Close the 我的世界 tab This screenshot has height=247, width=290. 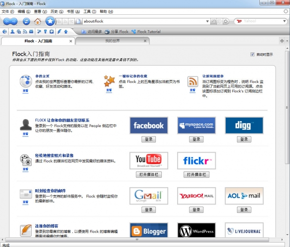pyautogui.click(x=145, y=41)
